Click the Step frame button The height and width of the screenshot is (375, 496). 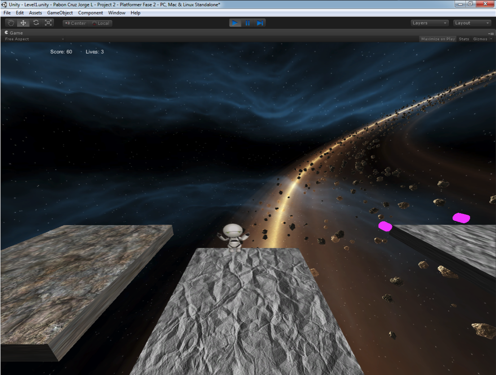click(259, 23)
